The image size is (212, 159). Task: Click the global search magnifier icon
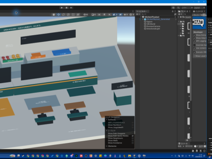click(178, 8)
